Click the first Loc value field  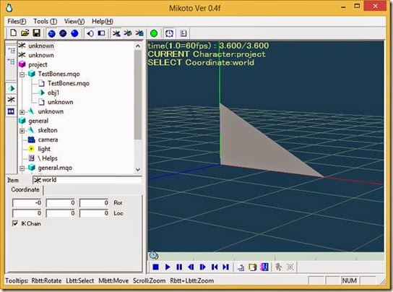coord(27,213)
